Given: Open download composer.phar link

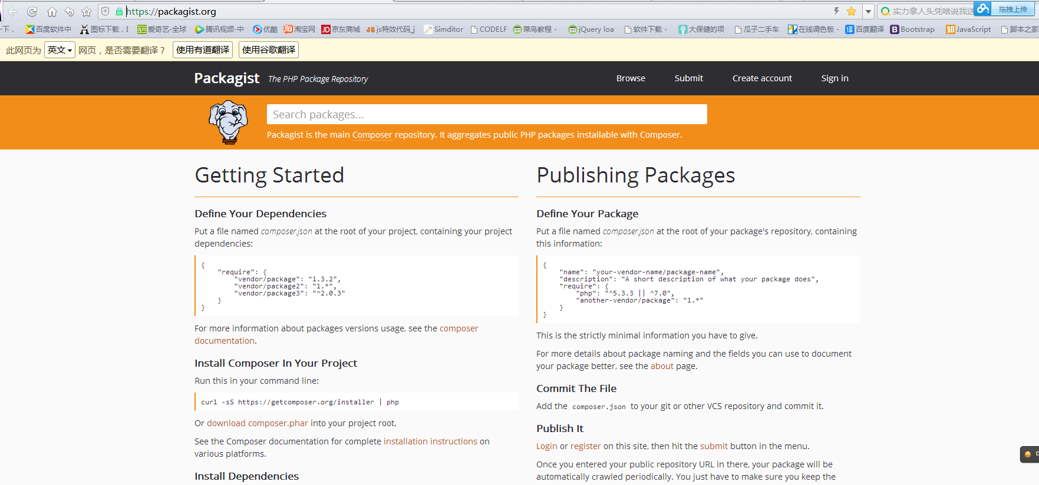Looking at the screenshot, I should pos(258,423).
